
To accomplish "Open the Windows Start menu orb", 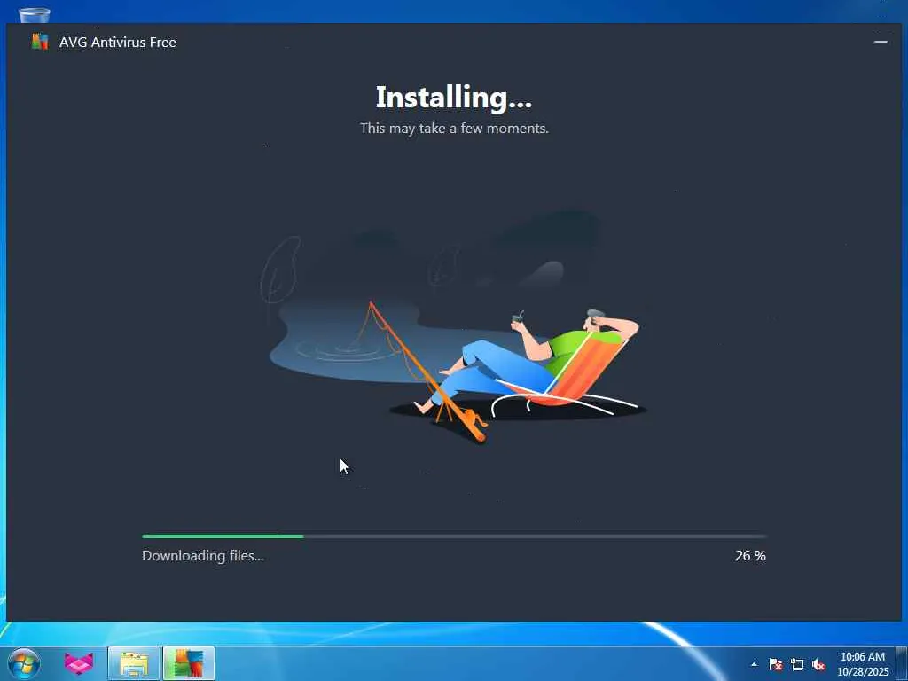I will (24, 663).
